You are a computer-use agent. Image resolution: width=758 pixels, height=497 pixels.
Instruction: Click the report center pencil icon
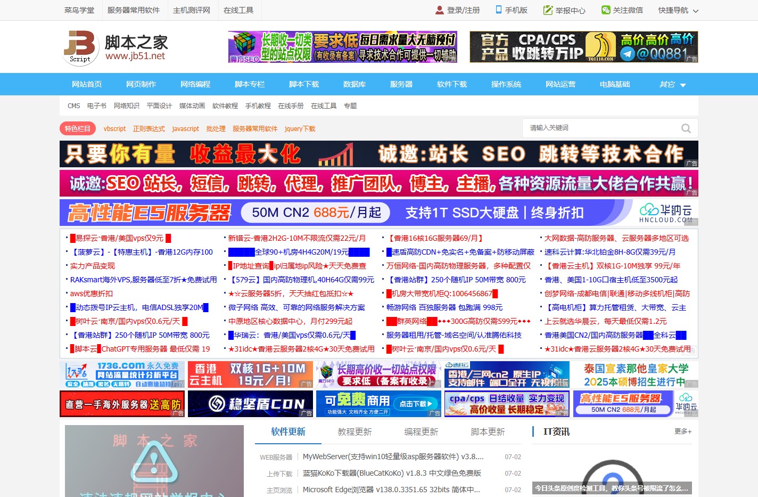(x=548, y=10)
